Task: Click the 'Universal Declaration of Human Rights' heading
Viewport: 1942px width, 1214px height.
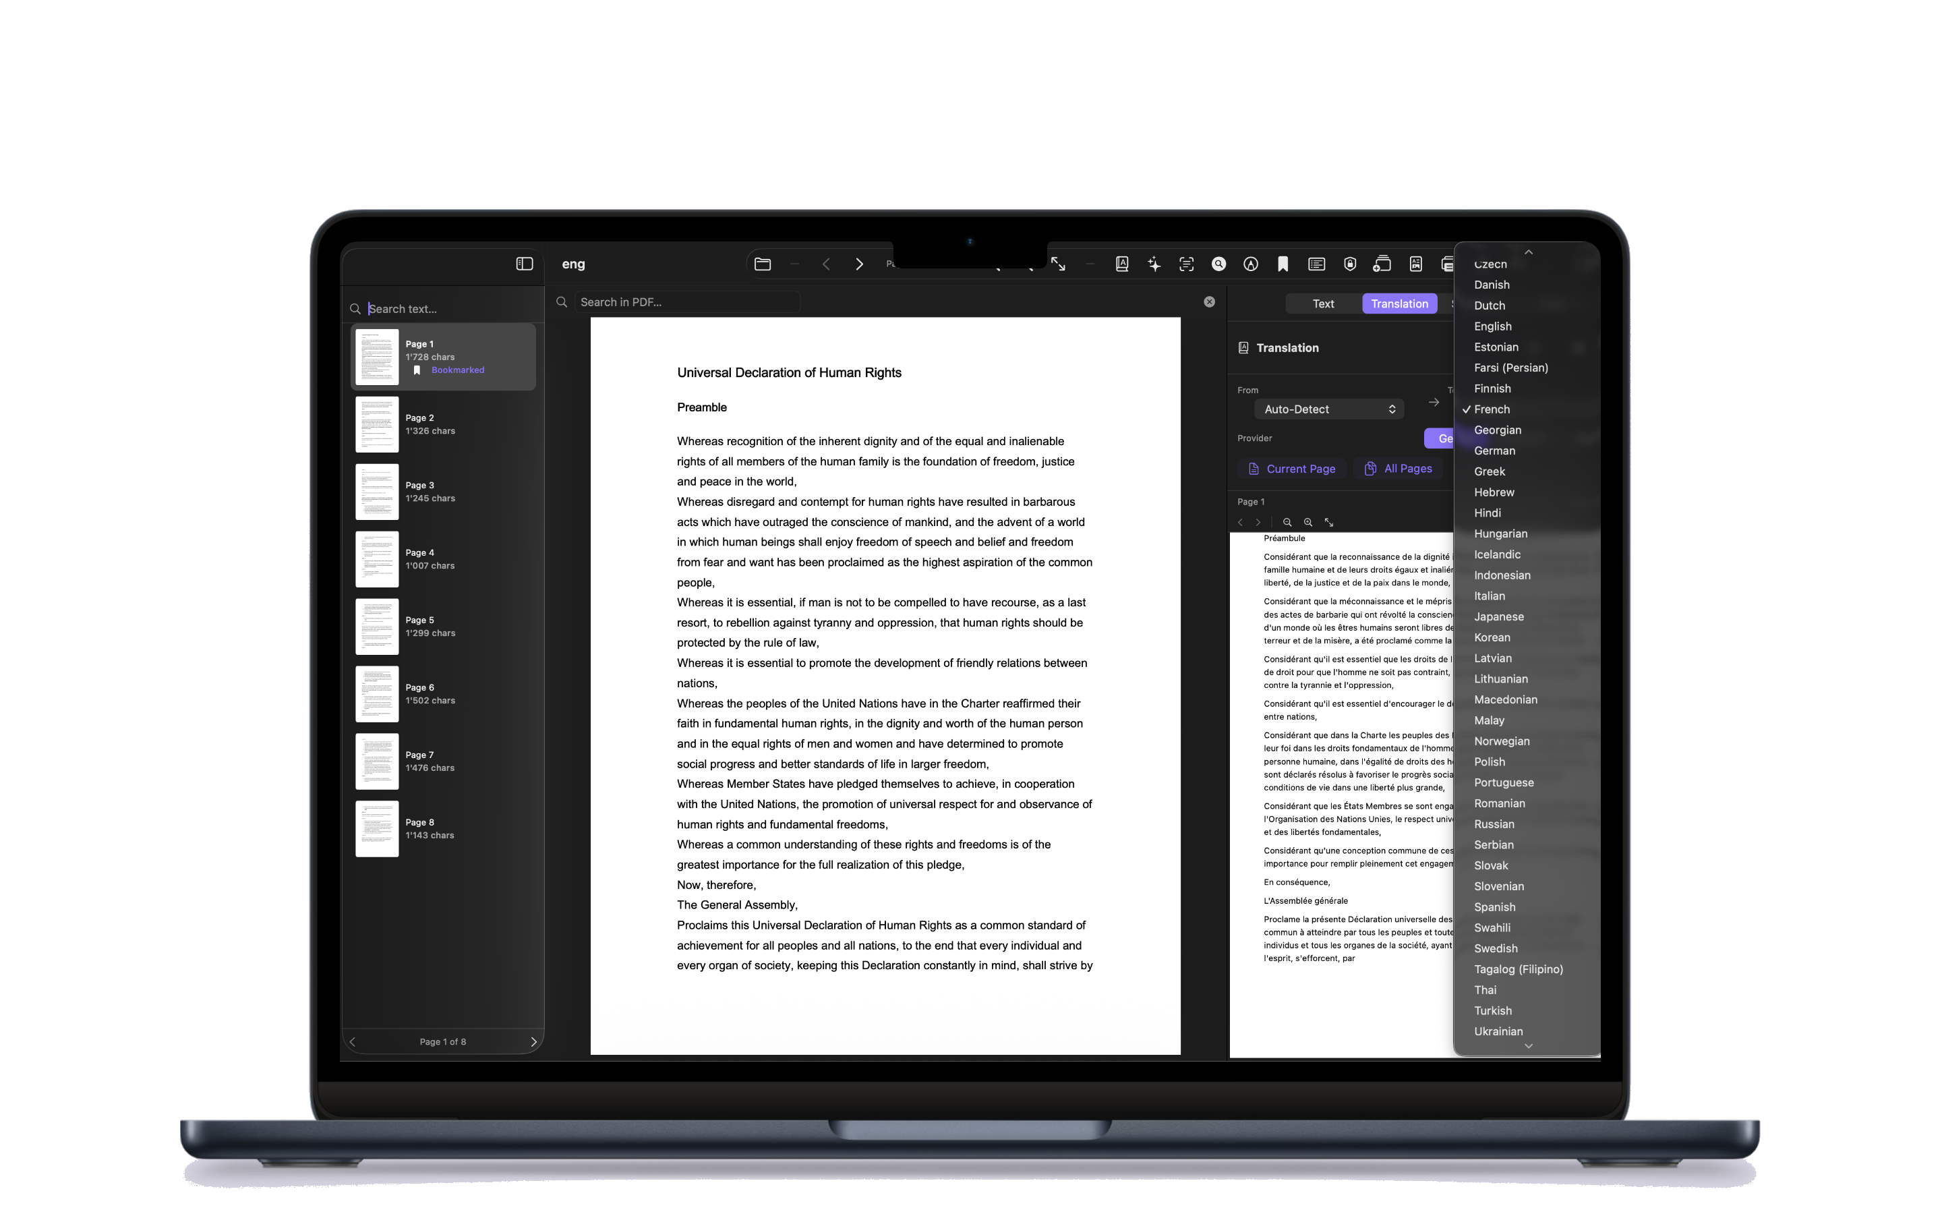Action: point(789,372)
